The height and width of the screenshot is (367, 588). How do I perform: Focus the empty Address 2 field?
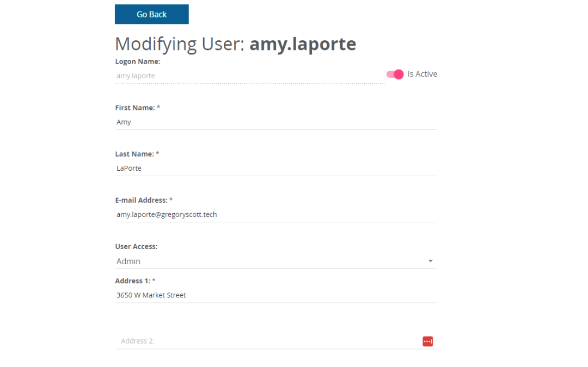pyautogui.click(x=267, y=341)
